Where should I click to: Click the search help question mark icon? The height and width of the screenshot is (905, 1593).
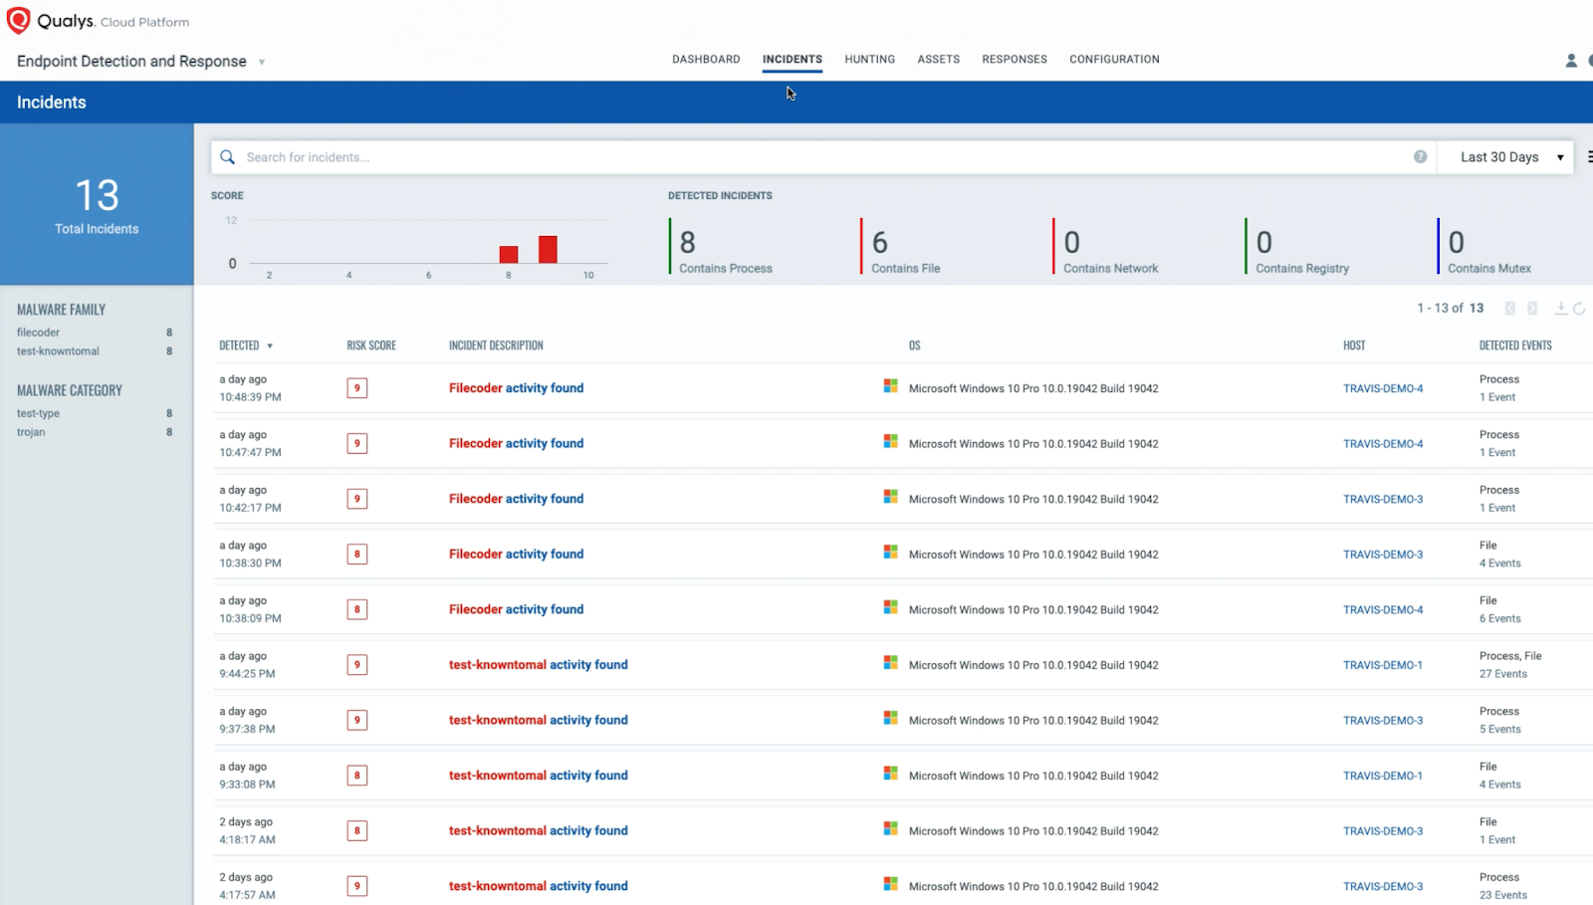coord(1420,157)
